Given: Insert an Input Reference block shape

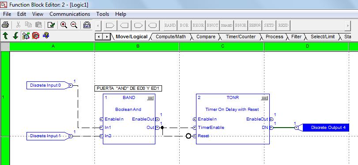Looking at the screenshot, I should (x=110, y=26).
